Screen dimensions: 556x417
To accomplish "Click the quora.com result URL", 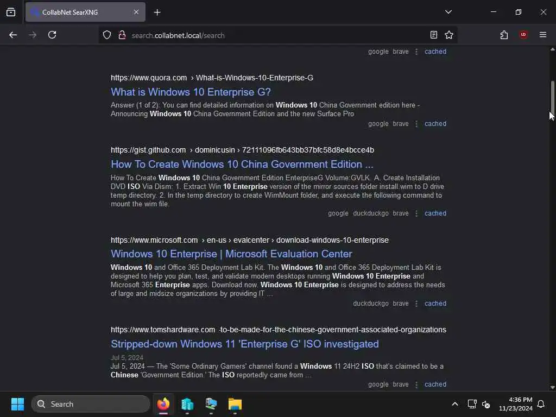I will [212, 78].
